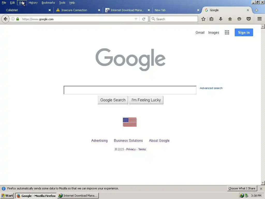Close the New Tab tab
The width and height of the screenshot is (265, 199).
pos(198,10)
